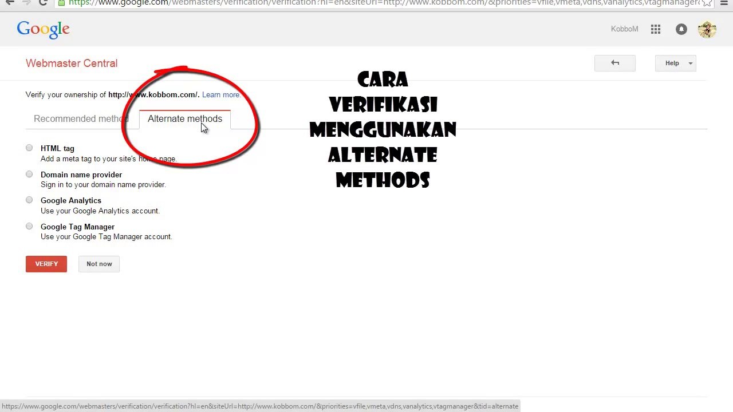Select the Domain name provider option
The width and height of the screenshot is (733, 412).
click(29, 175)
